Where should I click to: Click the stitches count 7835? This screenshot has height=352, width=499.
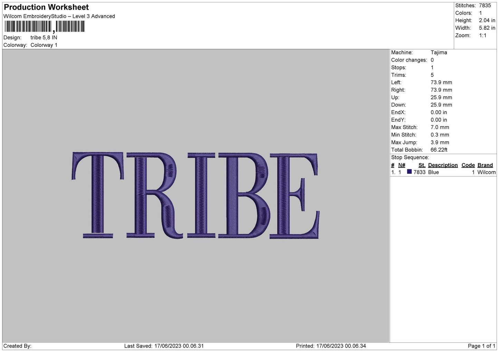485,6
